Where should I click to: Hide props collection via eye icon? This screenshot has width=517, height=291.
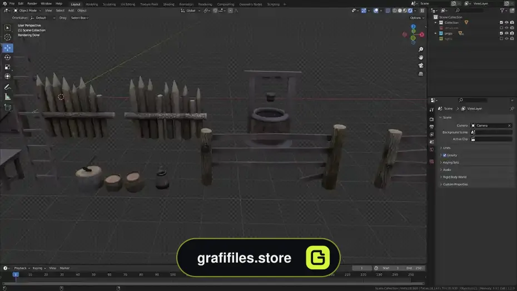tap(507, 33)
